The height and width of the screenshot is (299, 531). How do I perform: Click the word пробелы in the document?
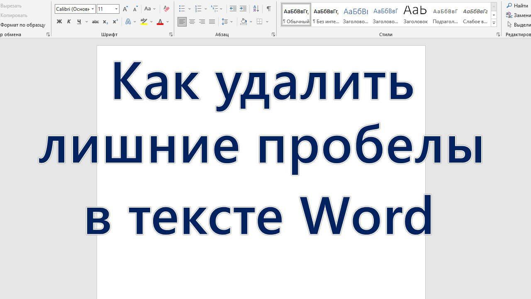[x=370, y=149]
